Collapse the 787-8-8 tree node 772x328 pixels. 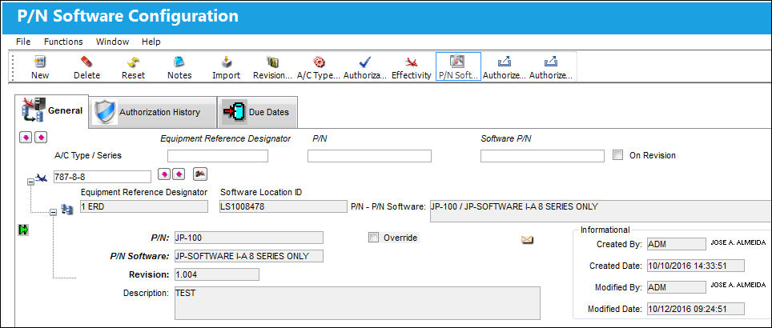pyautogui.click(x=30, y=182)
